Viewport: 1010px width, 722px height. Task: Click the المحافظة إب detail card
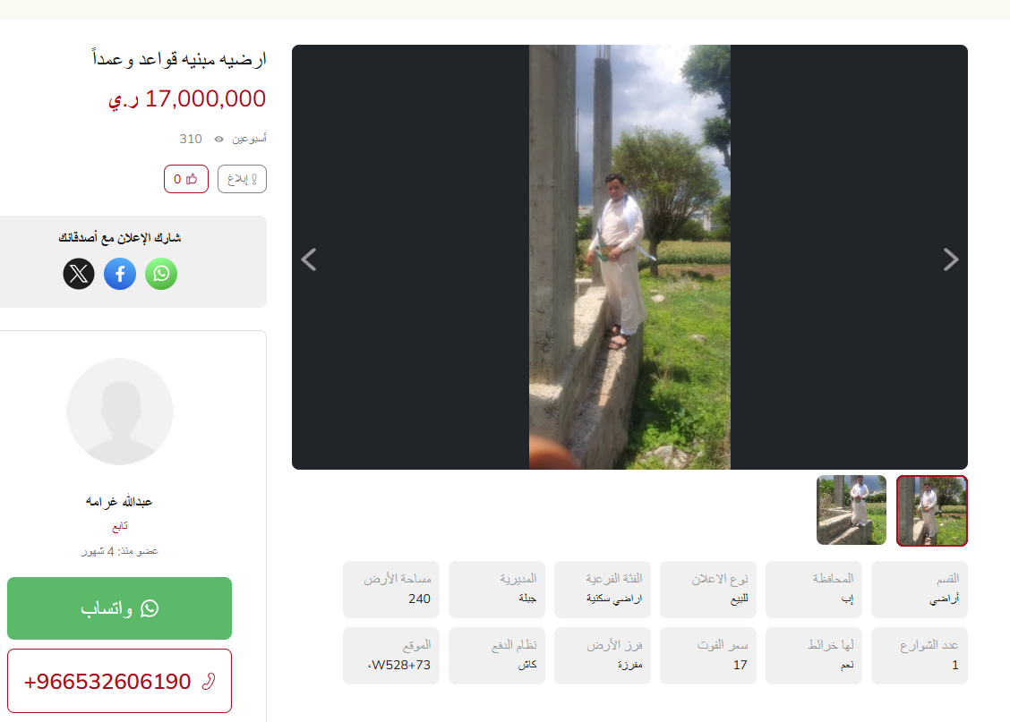[814, 590]
